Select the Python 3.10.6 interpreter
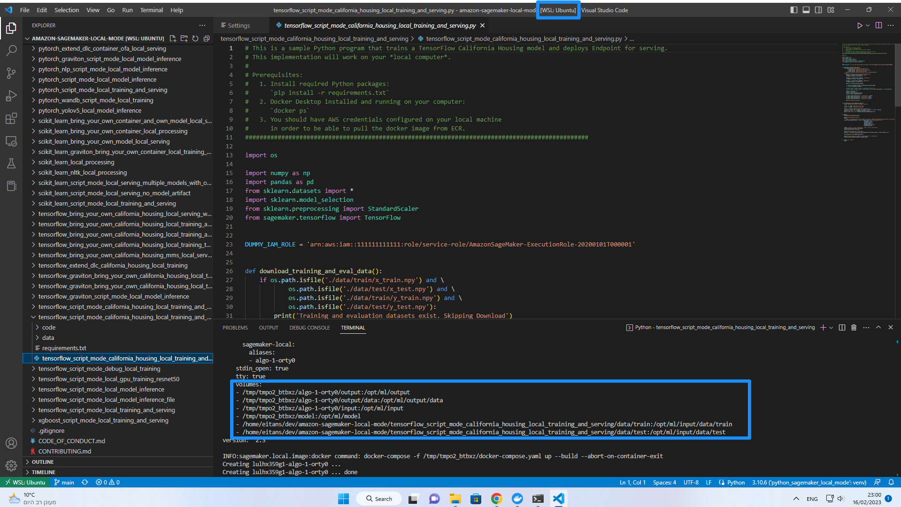The height and width of the screenshot is (507, 901). (809, 482)
